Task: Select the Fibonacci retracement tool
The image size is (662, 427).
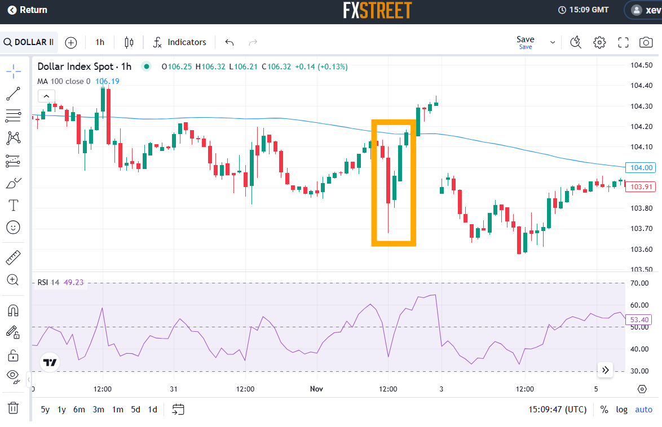Action: point(14,116)
